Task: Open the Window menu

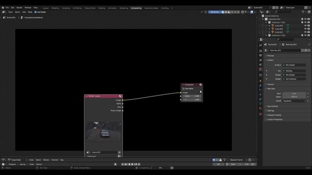Action: coord(28,8)
